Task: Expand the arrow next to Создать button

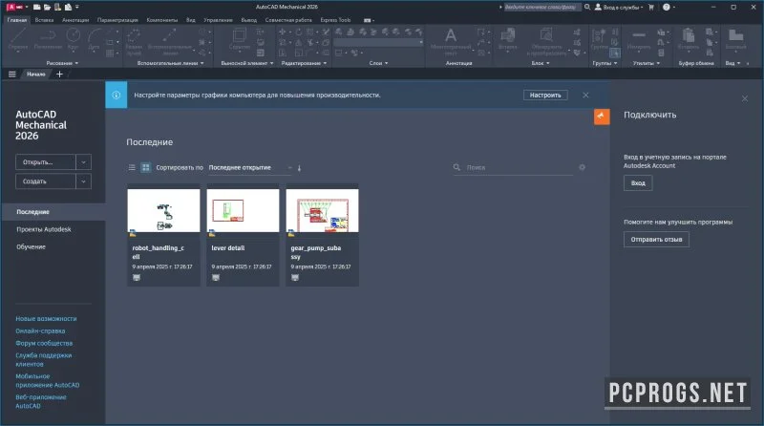Action: click(83, 181)
